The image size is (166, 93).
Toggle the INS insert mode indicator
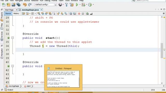[164, 90]
